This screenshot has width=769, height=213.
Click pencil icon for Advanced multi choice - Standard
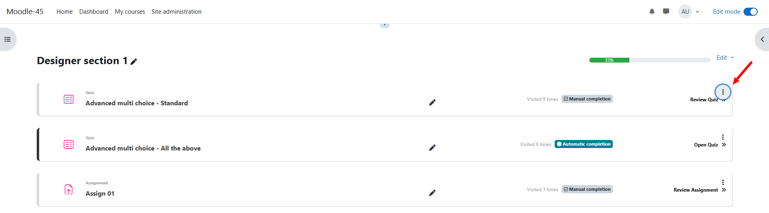coord(432,102)
